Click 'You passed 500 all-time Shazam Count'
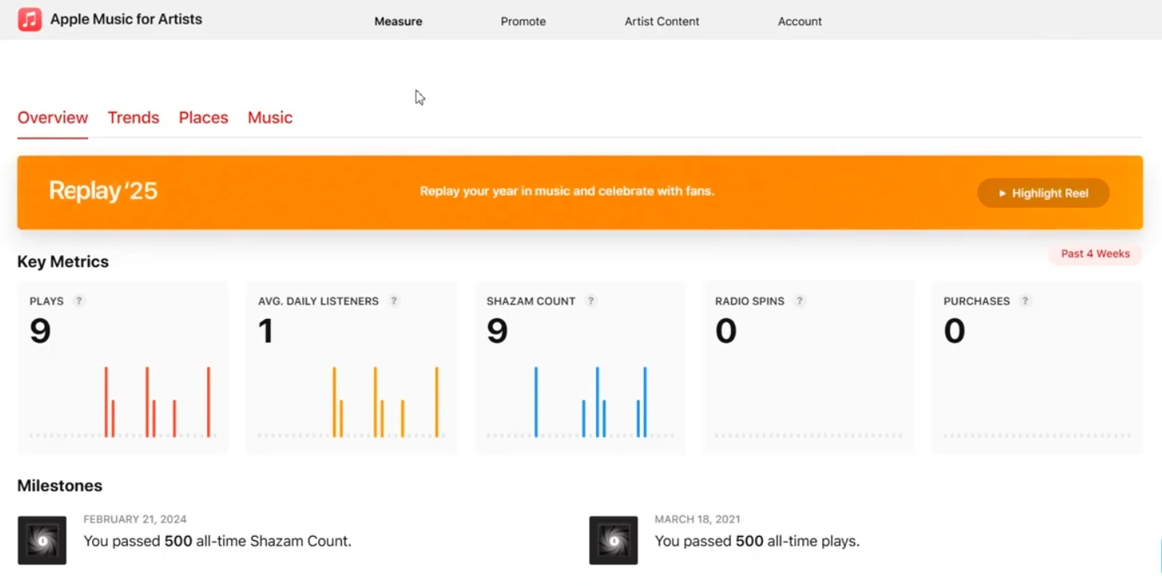The width and height of the screenshot is (1162, 586). [x=217, y=542]
